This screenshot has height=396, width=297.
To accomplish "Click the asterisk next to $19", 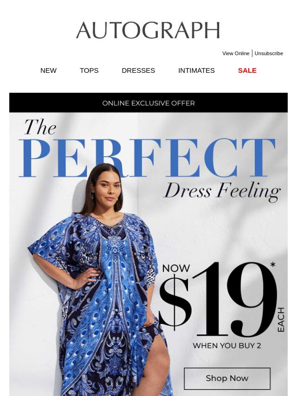I will [x=273, y=265].
